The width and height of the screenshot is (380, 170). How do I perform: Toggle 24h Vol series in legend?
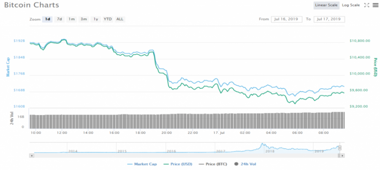[x=245, y=164]
